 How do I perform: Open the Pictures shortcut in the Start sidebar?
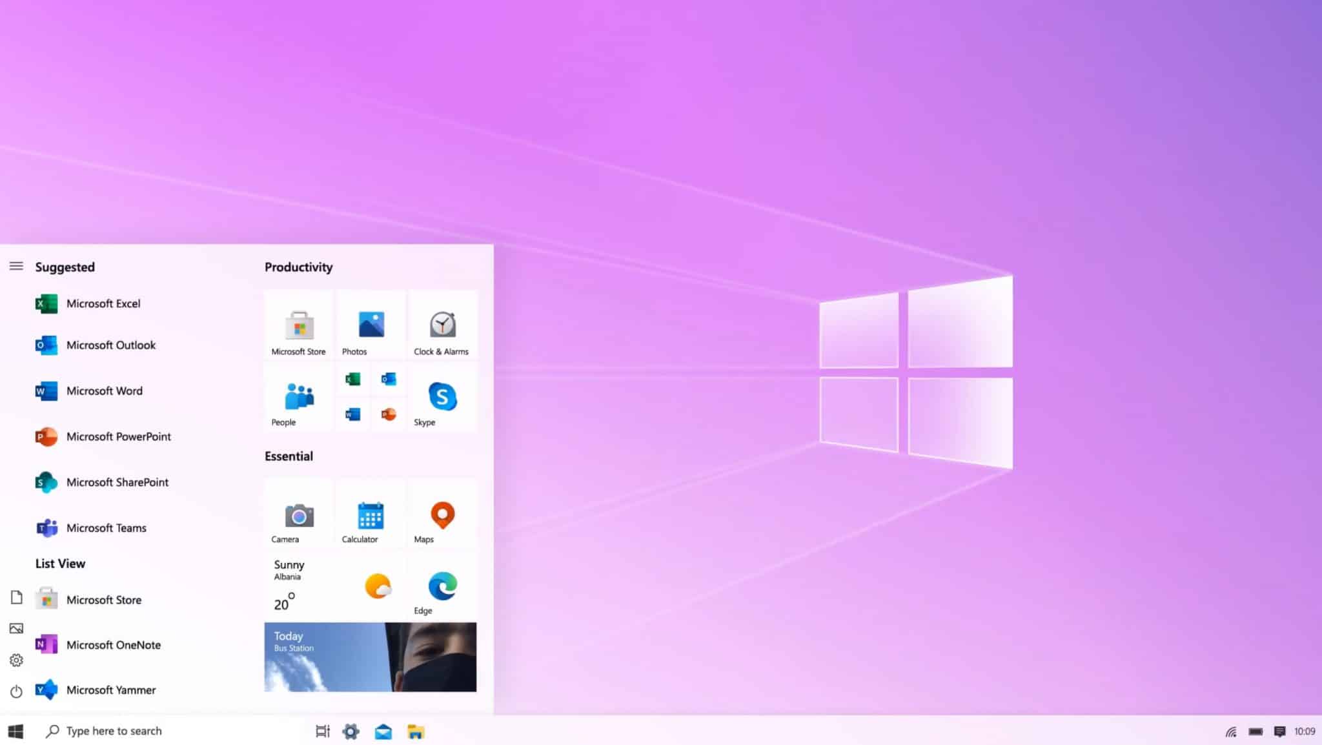pyautogui.click(x=16, y=628)
